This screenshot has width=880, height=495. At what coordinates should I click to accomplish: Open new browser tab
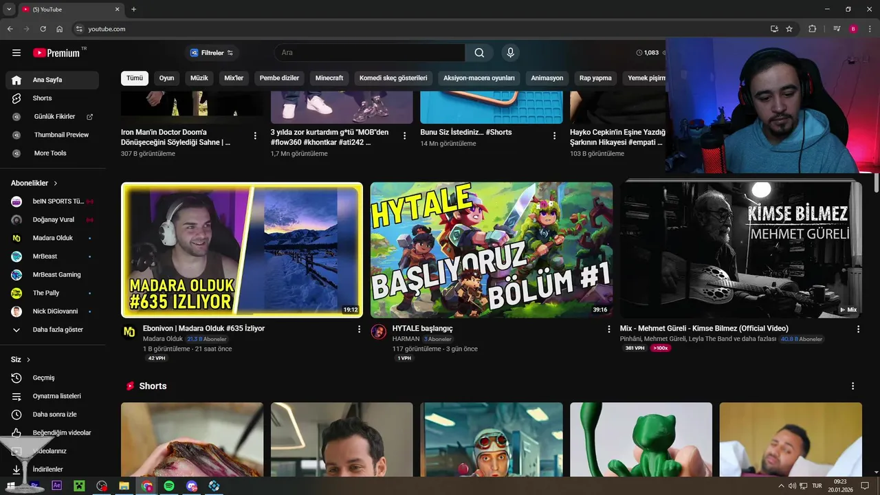tap(133, 9)
